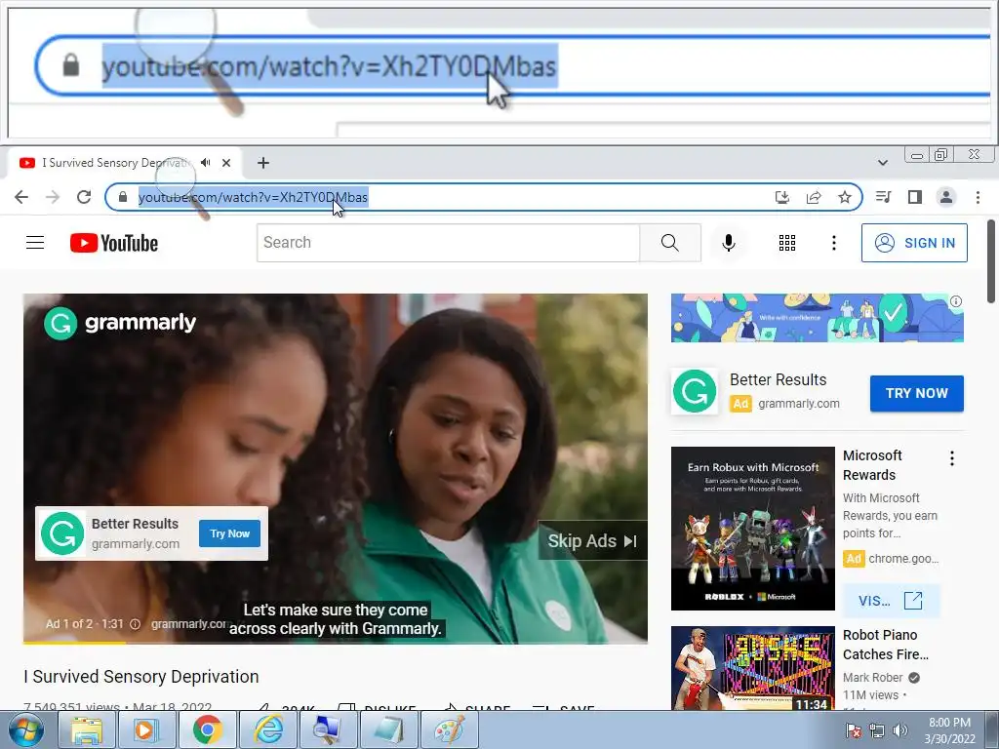Click the magnifier search button

pos(669,243)
